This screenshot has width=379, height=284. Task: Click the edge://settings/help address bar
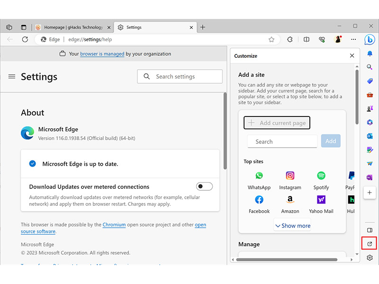(157, 39)
